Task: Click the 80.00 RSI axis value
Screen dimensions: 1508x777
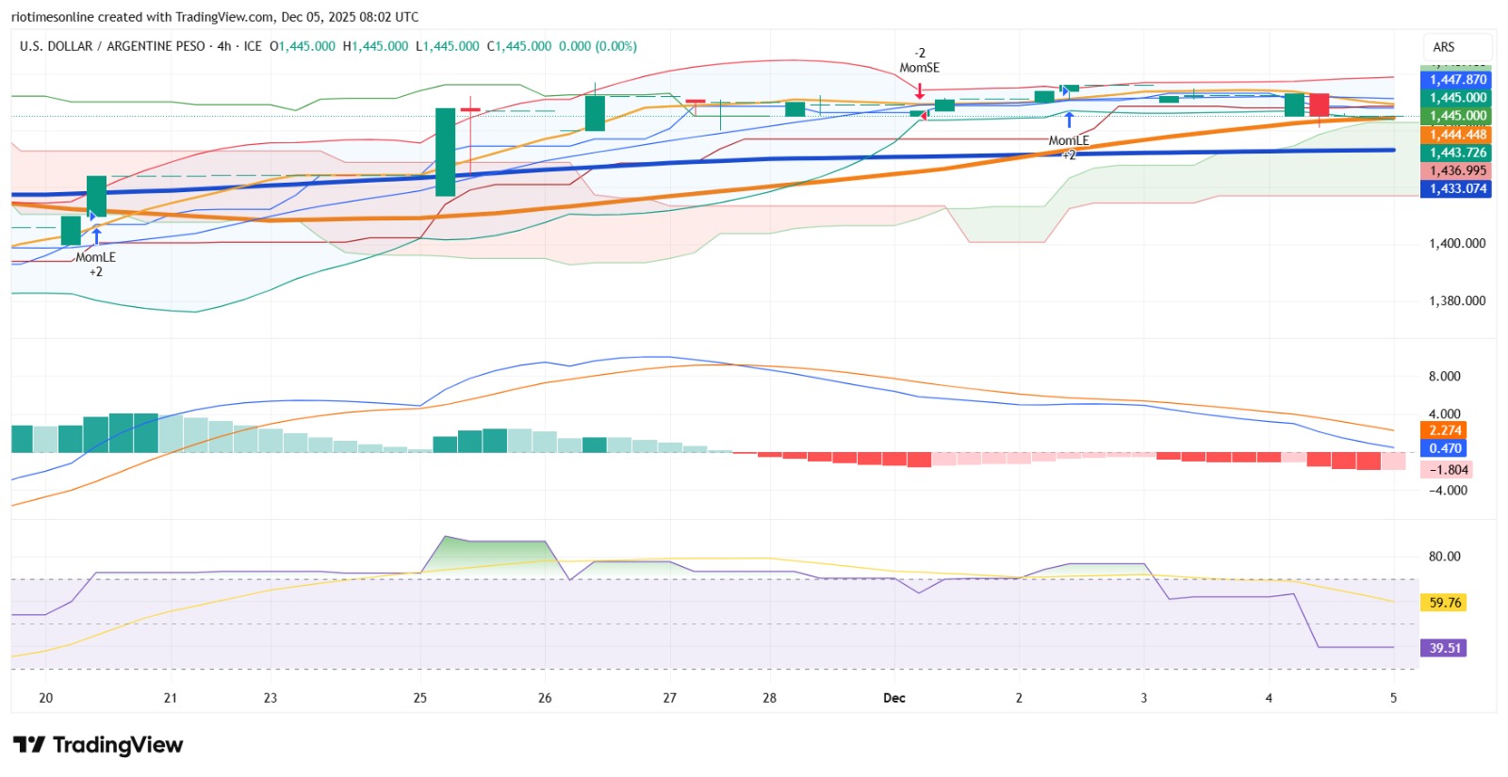Action: [1444, 556]
